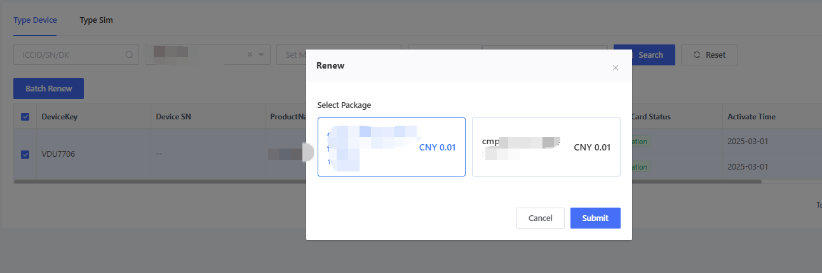Cancel the Renew dialog
This screenshot has height=273, width=822.
tap(540, 218)
